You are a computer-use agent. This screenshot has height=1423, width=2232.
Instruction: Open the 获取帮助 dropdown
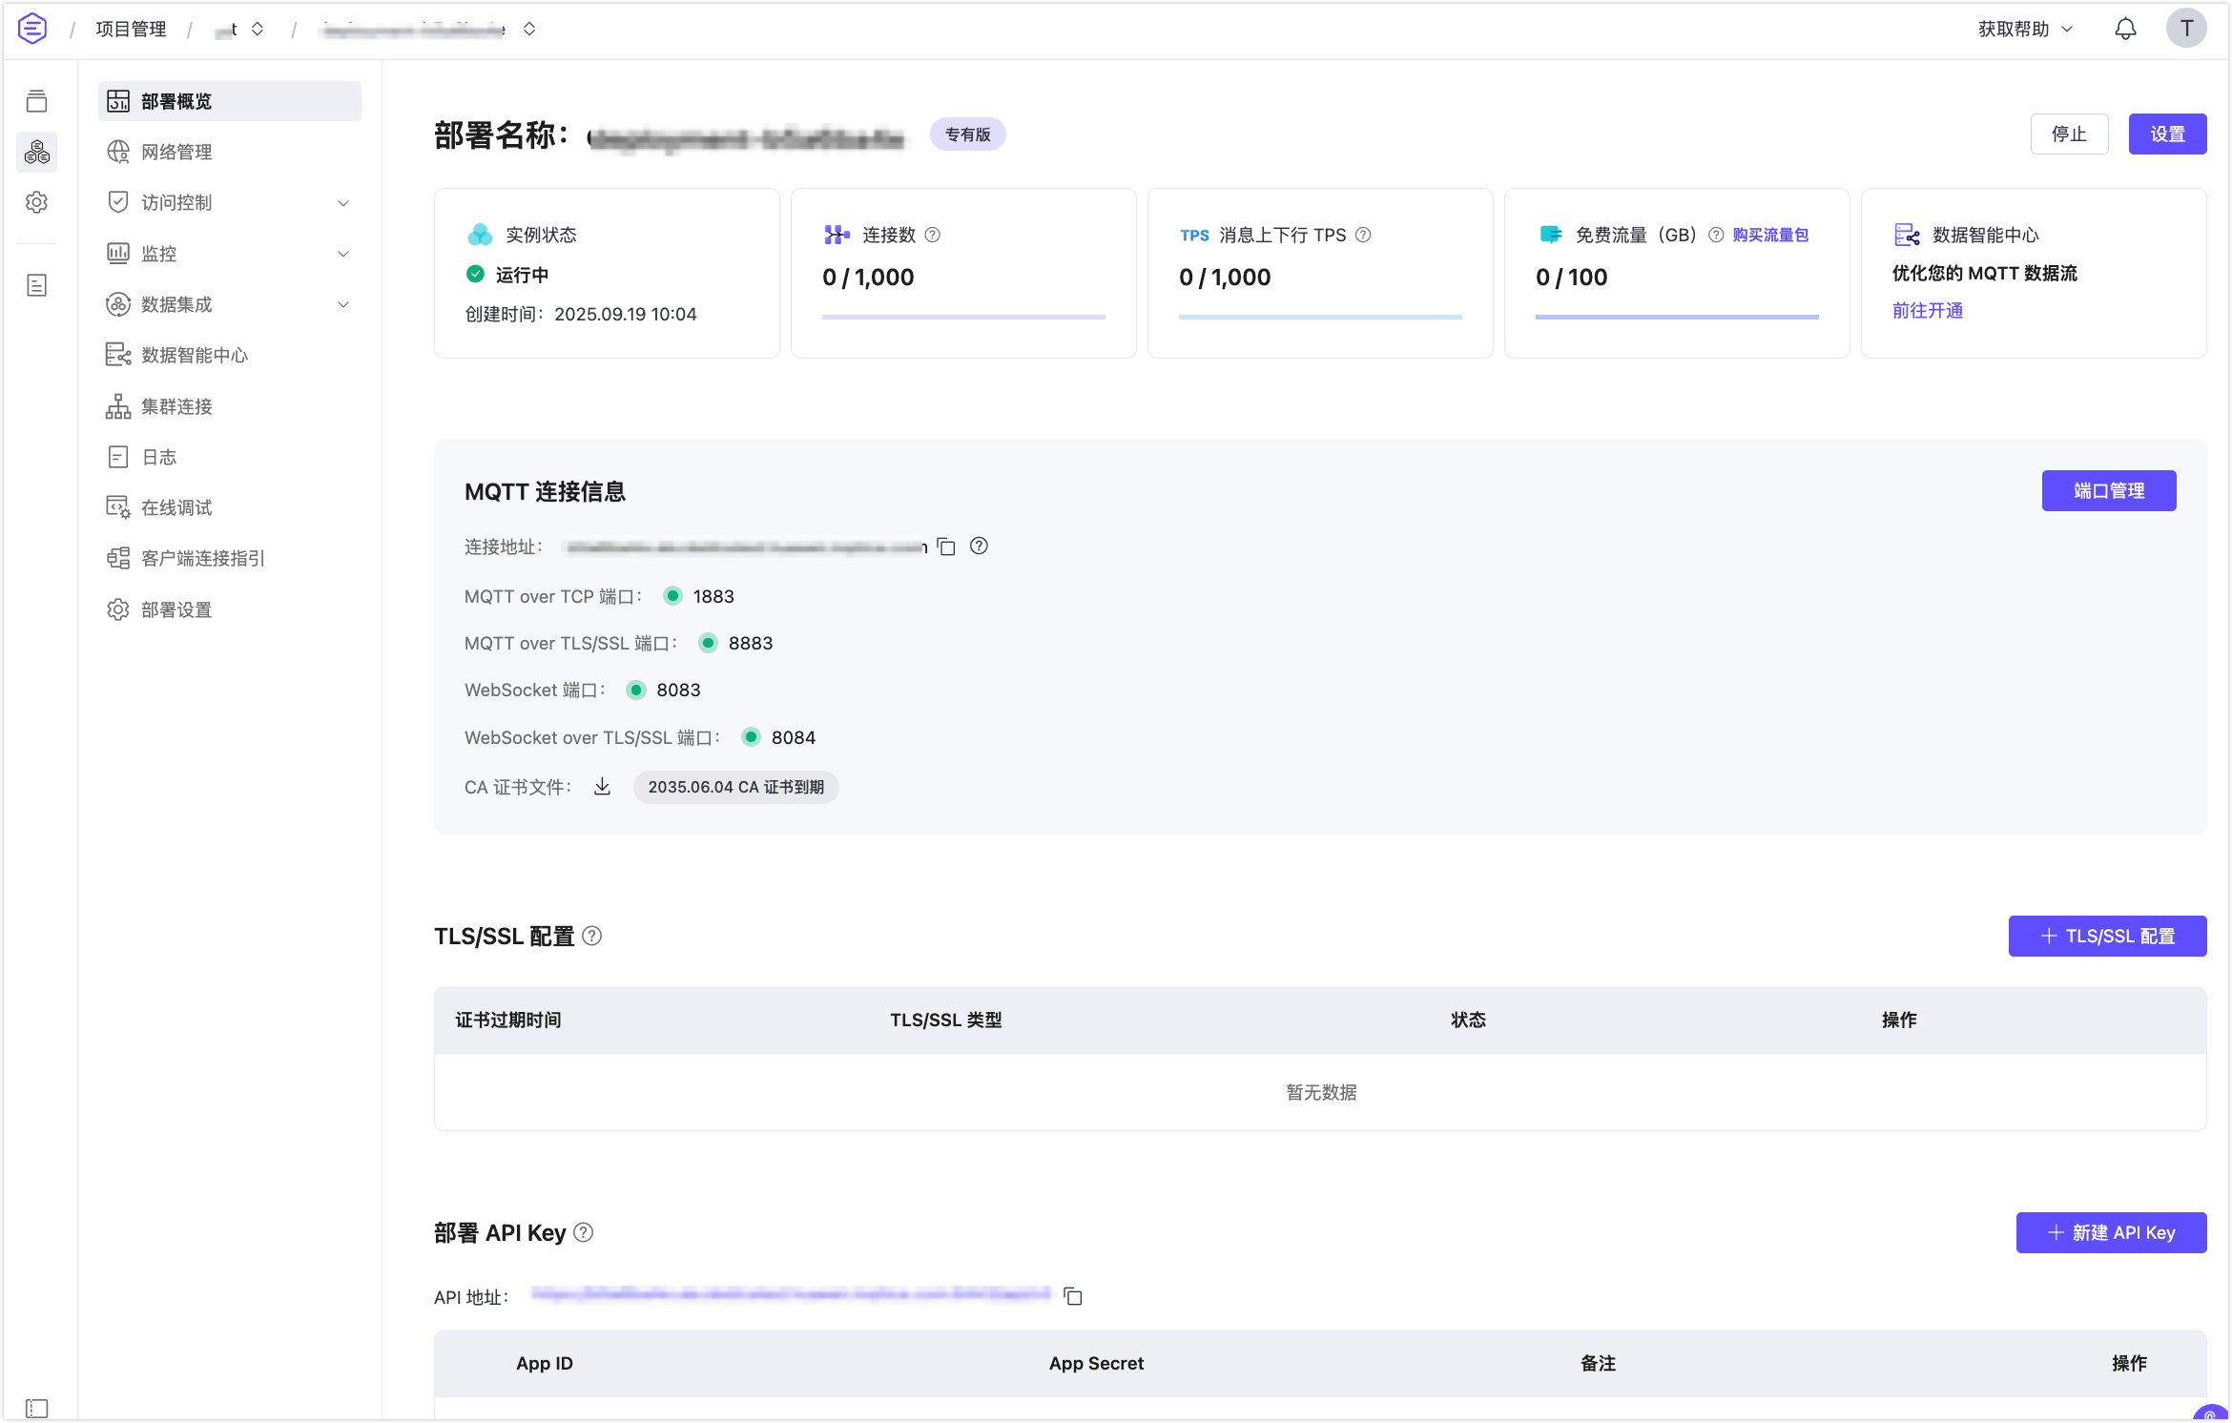[x=2024, y=29]
